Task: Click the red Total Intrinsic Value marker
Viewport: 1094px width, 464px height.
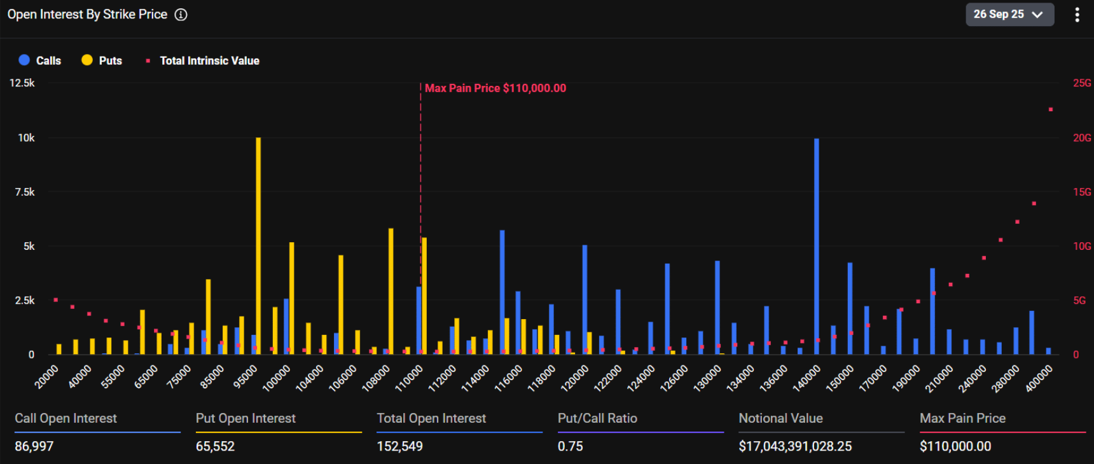Action: click(148, 61)
